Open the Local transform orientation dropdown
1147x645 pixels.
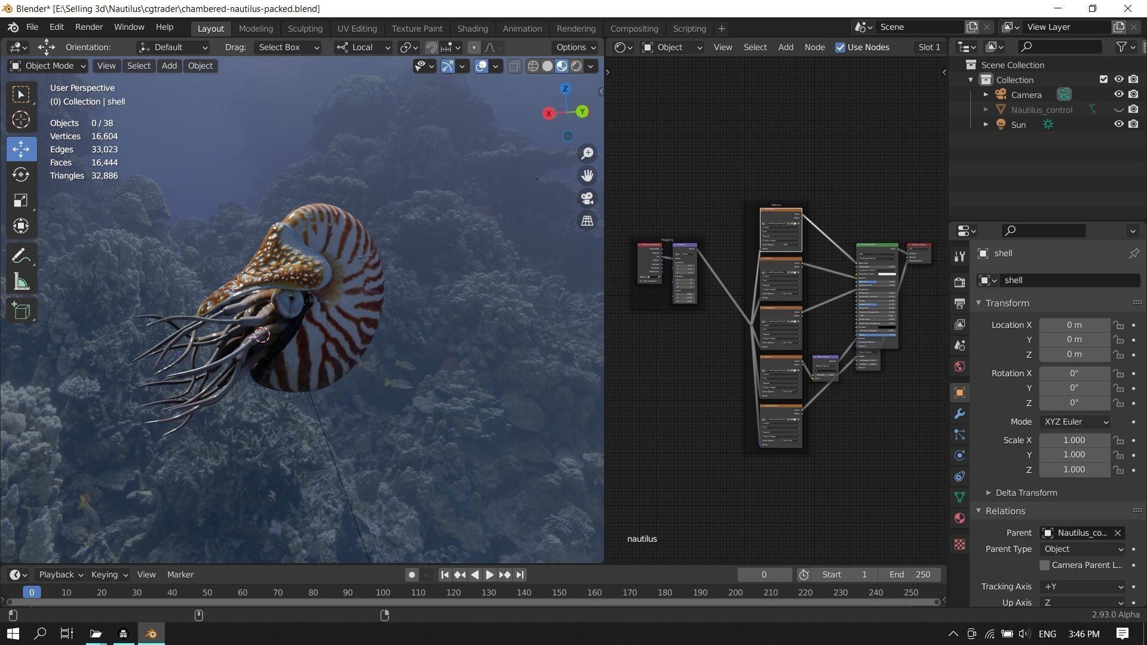point(363,47)
